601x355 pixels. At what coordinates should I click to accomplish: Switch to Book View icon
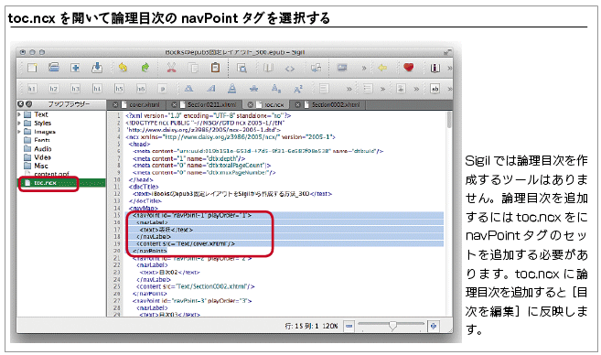tap(267, 68)
